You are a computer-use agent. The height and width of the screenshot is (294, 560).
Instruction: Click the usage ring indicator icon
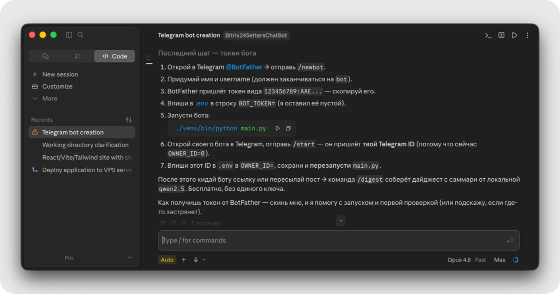[515, 260]
